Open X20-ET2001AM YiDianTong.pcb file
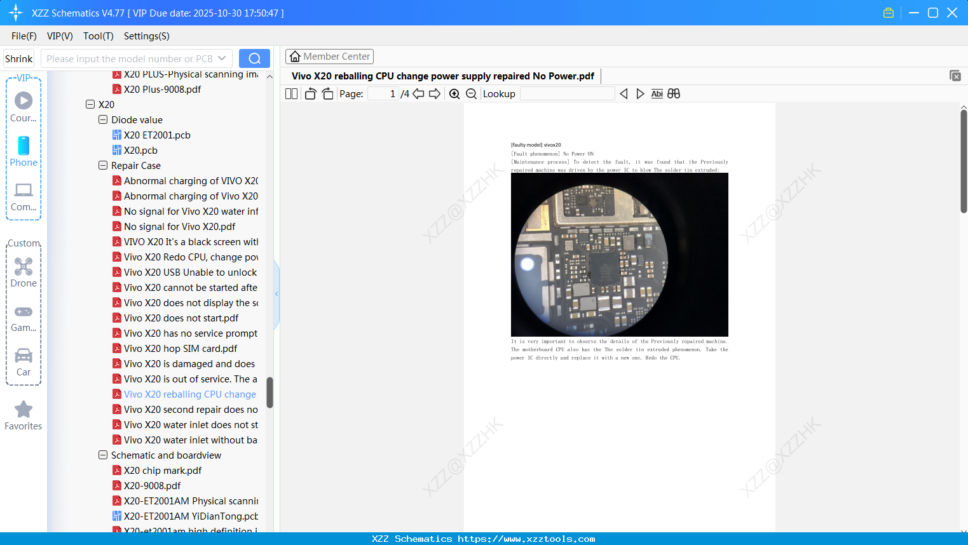Viewport: 968px width, 545px height. [x=191, y=516]
